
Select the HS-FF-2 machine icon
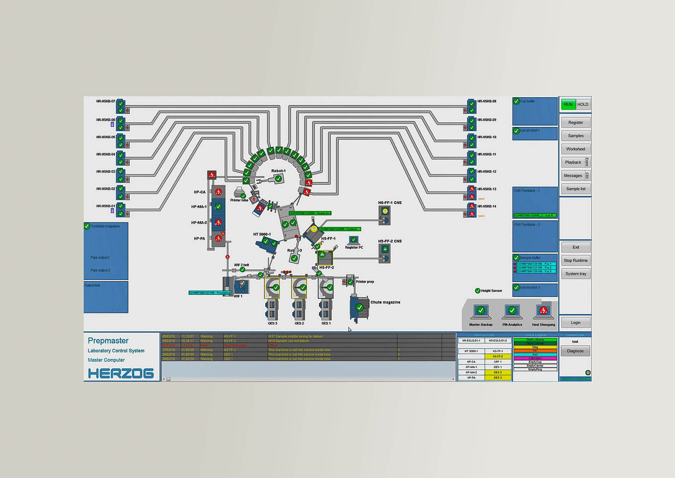coord(325,257)
